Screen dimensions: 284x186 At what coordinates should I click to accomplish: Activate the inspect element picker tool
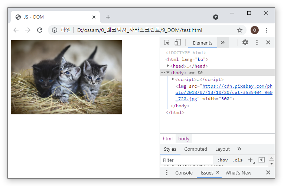(x=167, y=43)
